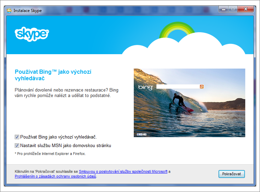
Task: Click the surfer in the Bing preview
Action: click(180, 101)
